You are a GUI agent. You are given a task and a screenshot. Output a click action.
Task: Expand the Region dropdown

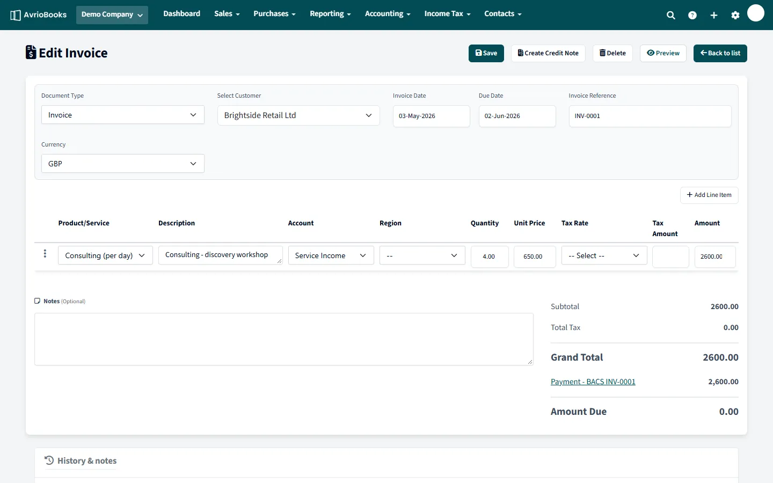pos(422,255)
